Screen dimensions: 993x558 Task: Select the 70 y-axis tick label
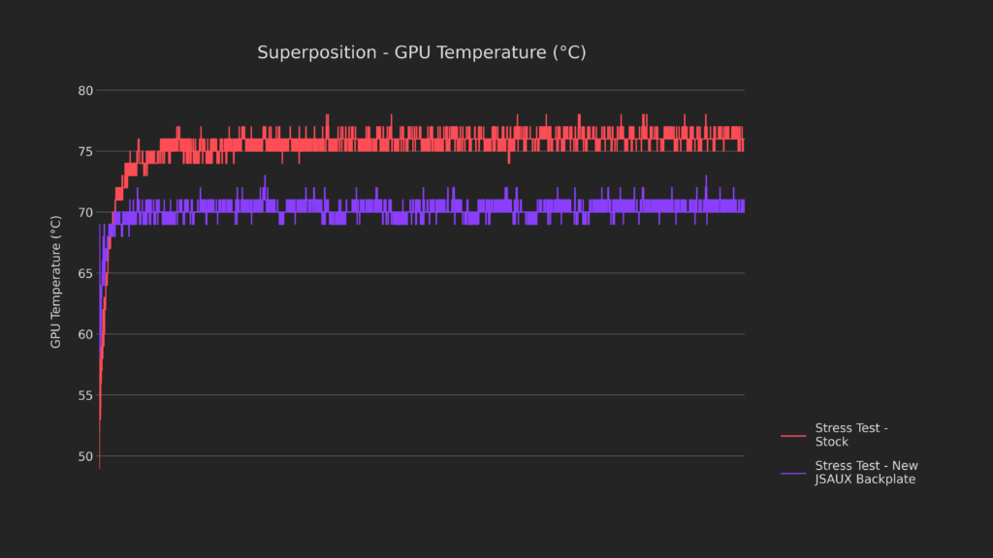[85, 213]
